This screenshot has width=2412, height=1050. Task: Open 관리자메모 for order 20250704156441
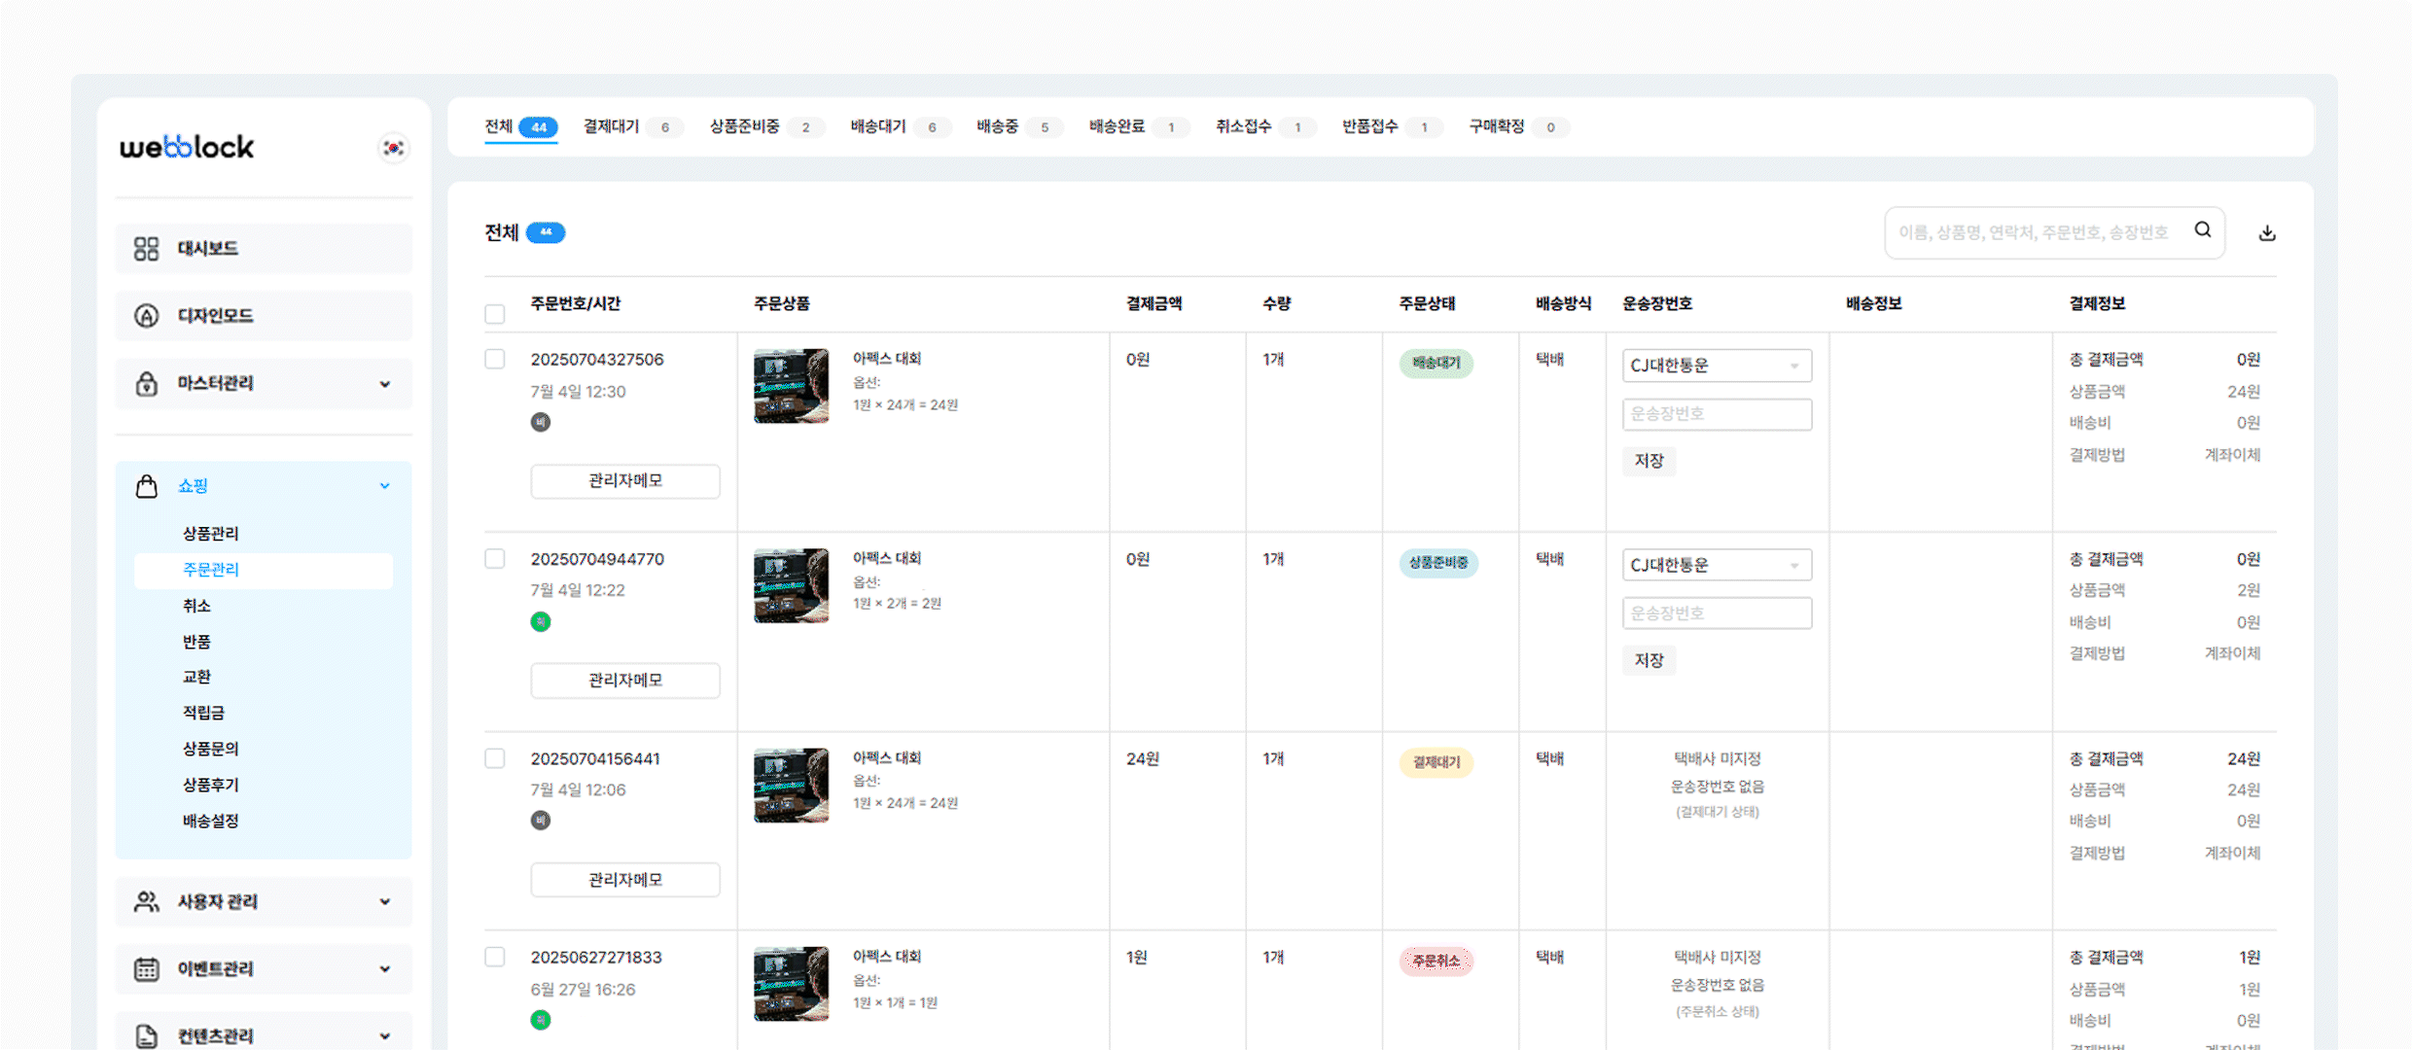click(x=624, y=880)
